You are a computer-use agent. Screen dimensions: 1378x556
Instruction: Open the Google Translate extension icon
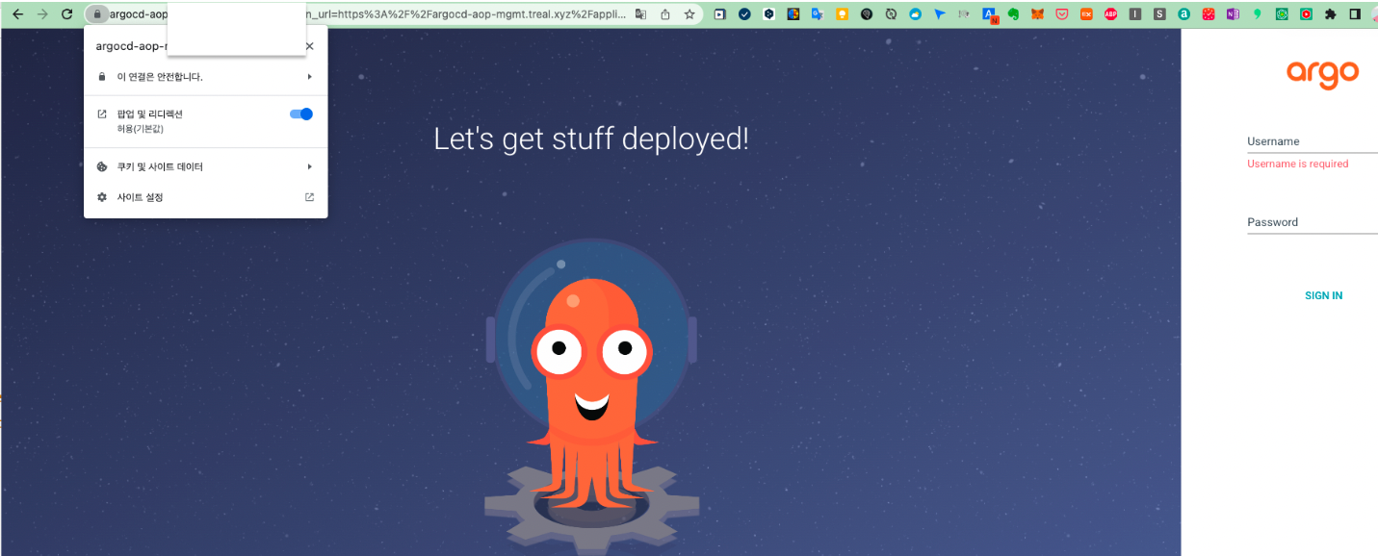(x=818, y=14)
